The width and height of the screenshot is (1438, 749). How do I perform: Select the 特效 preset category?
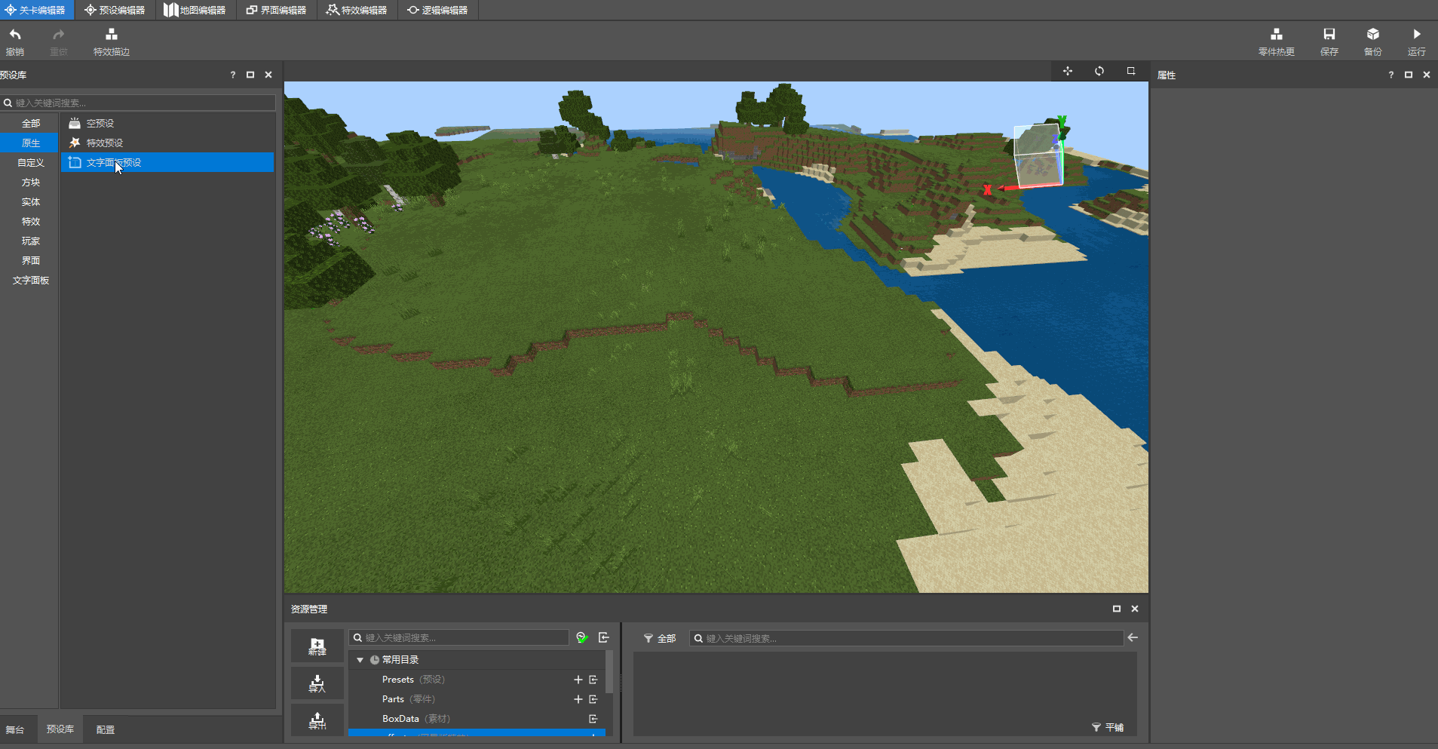point(30,222)
